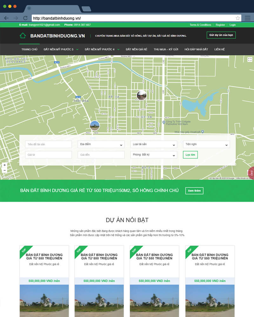Select the Phòng: Bất kỳ dropdown
This screenshot has height=317, width=254.
(x=154, y=155)
